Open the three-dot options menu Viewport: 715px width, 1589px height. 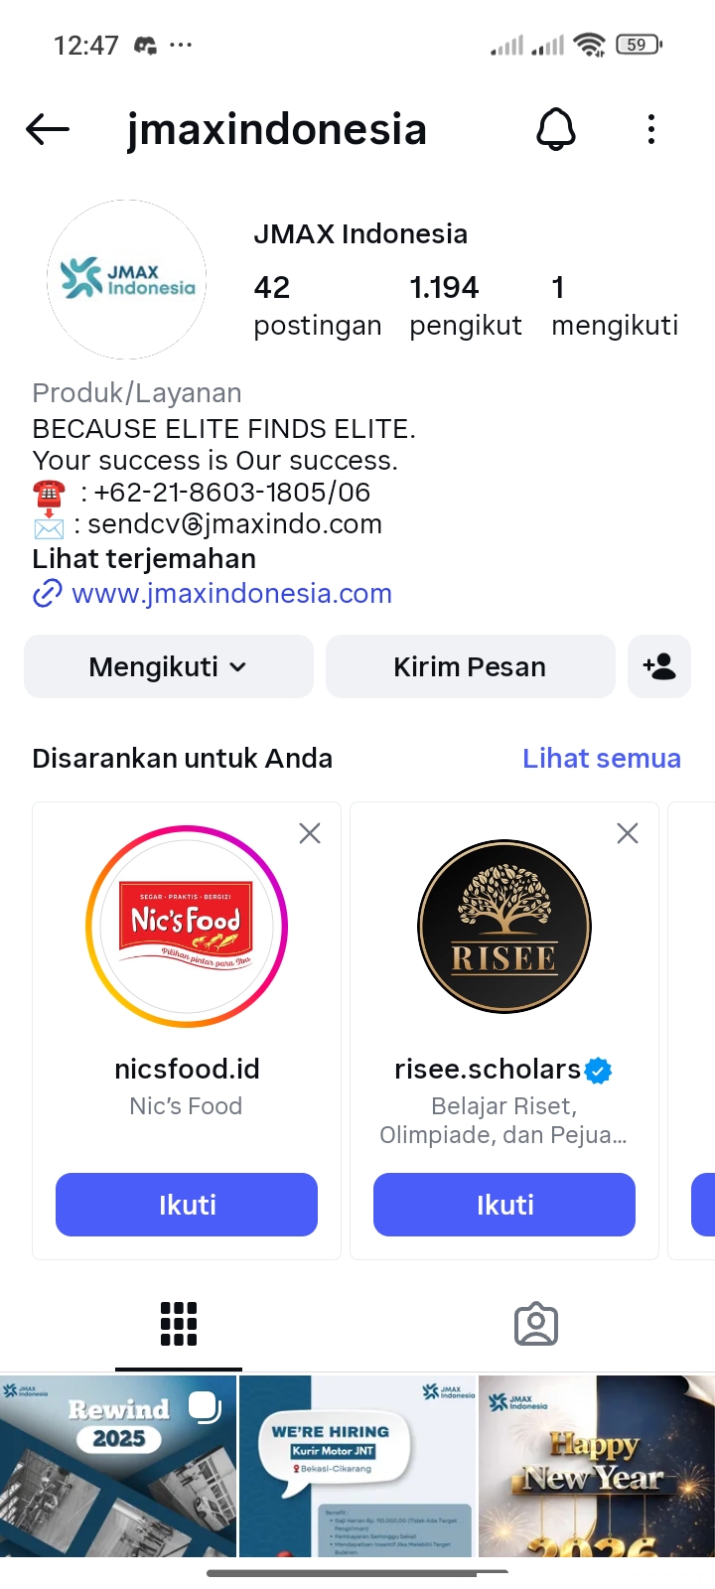(x=651, y=129)
